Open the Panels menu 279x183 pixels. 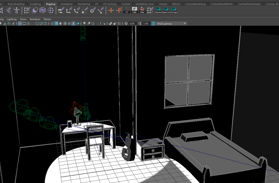(x=47, y=19)
